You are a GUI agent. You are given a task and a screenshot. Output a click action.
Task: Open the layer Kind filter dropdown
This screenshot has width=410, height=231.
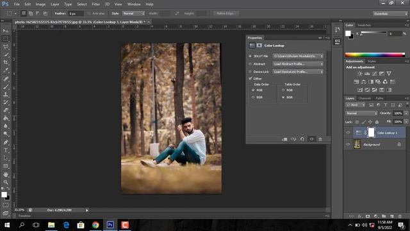[356, 105]
